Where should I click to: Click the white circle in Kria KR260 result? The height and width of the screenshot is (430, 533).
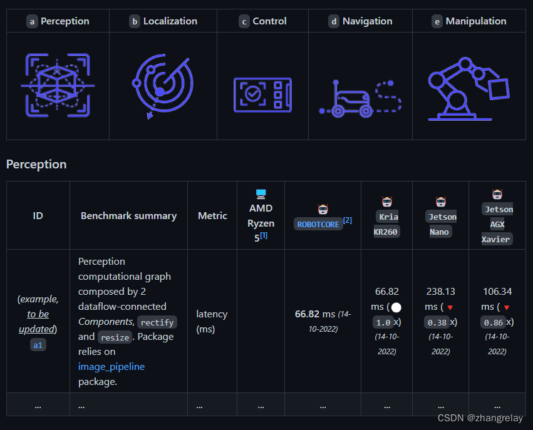(396, 307)
